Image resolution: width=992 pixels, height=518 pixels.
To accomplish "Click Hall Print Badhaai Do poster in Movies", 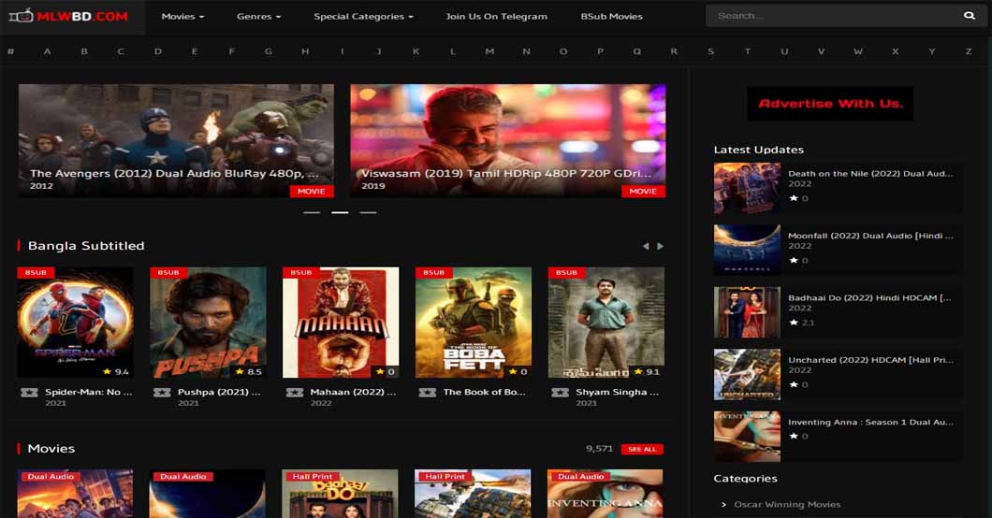I will tap(341, 494).
